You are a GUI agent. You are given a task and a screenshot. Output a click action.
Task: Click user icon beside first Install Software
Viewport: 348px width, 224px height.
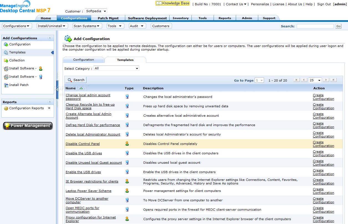coord(41,69)
